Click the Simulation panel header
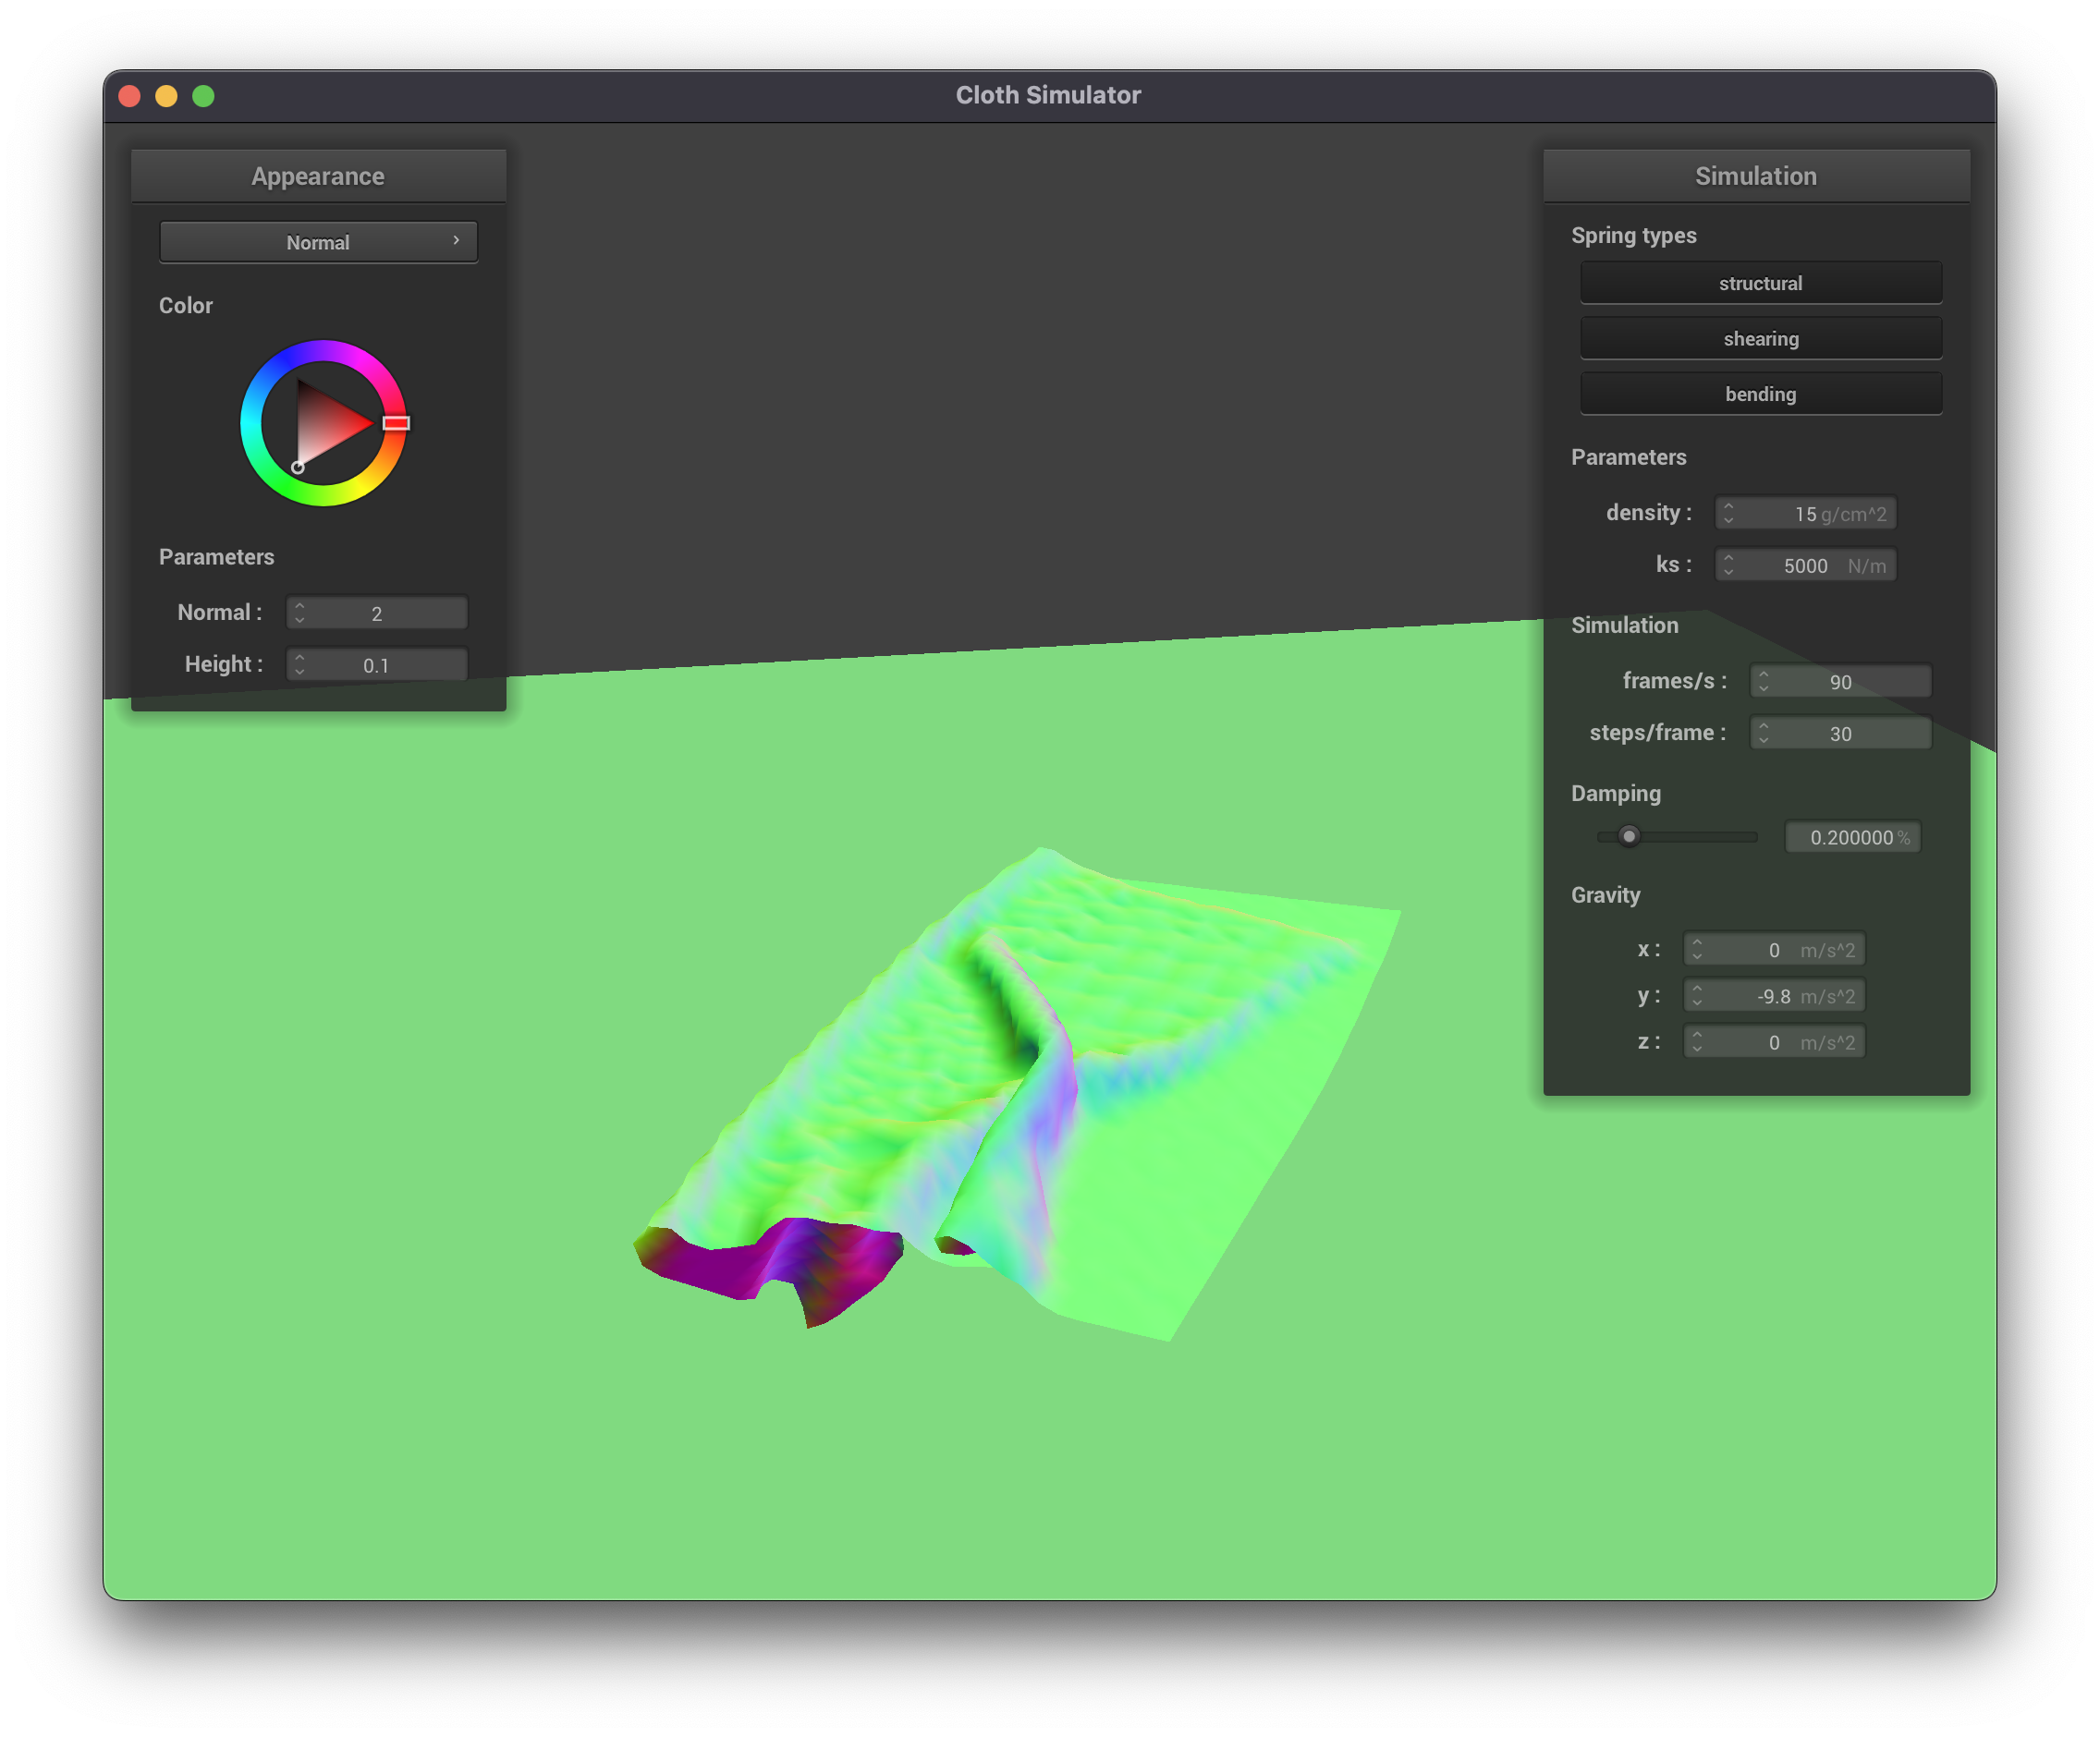 1756,176
